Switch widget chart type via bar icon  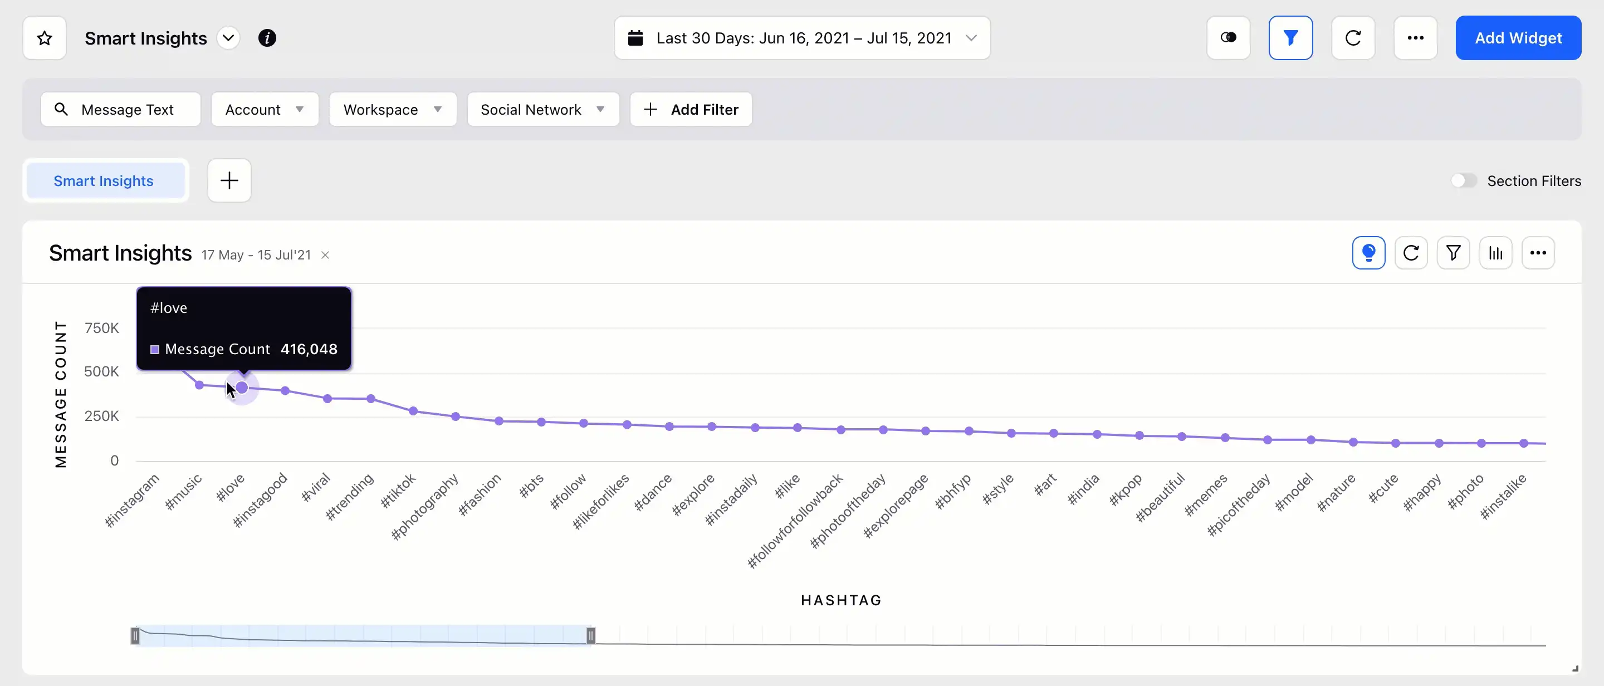coord(1495,253)
